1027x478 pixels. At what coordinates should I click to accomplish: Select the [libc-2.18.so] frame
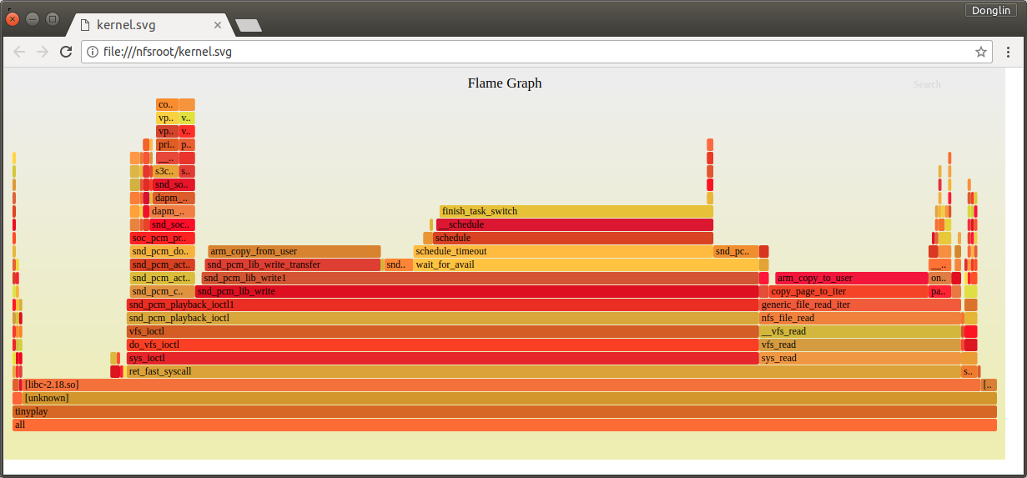[x=500, y=385]
